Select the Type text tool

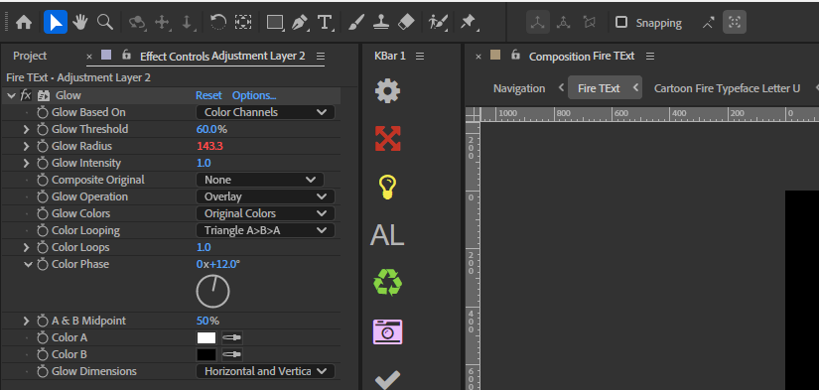[325, 23]
